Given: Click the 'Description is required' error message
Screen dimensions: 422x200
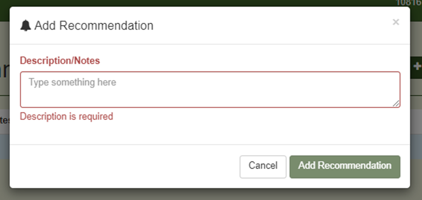Looking at the screenshot, I should pyautogui.click(x=66, y=116).
